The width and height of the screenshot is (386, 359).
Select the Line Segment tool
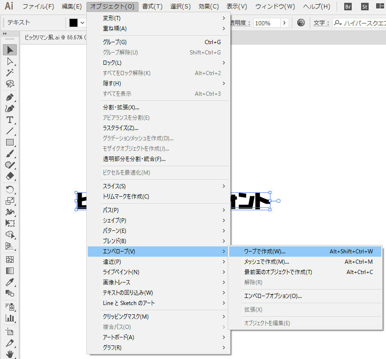pyautogui.click(x=10, y=131)
